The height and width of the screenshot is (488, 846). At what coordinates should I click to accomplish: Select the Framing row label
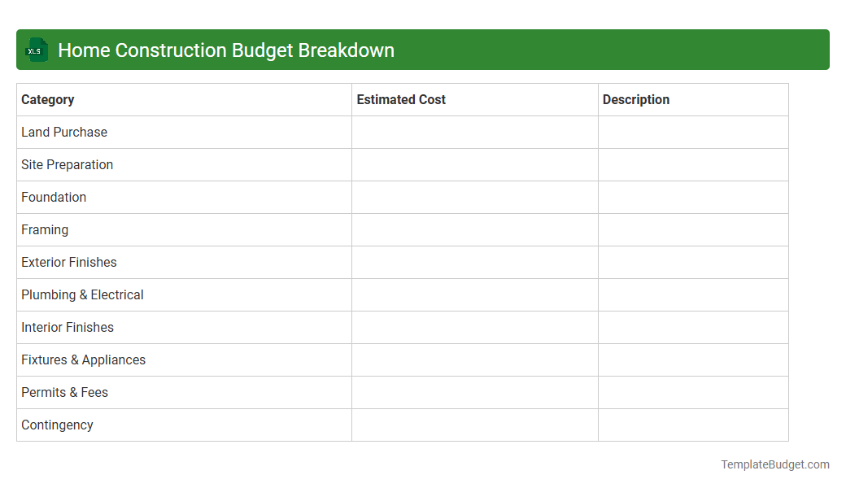[x=45, y=229]
